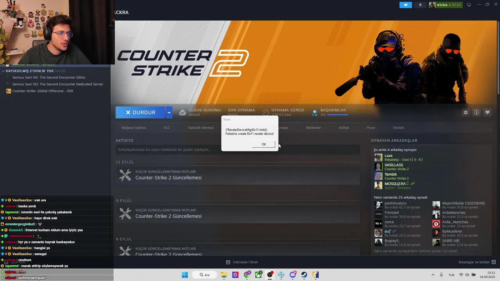Viewport: 500px width, 281px height.
Task: Open Steam announcements megaphone icon
Action: (405, 5)
